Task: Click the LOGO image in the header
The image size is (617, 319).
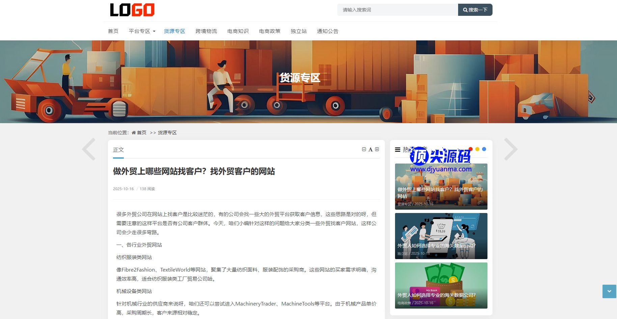Action: [x=132, y=10]
